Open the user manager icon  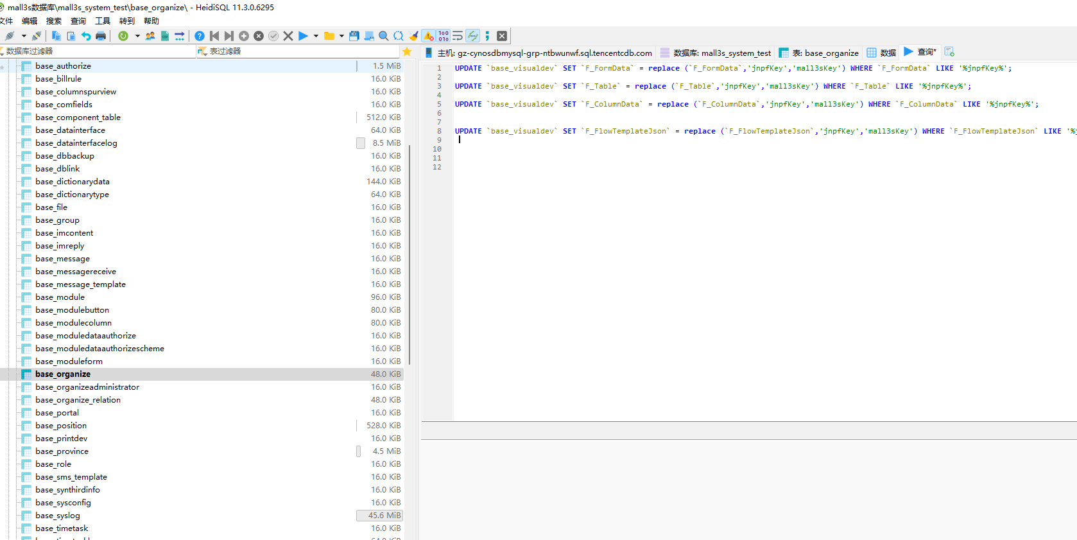150,36
